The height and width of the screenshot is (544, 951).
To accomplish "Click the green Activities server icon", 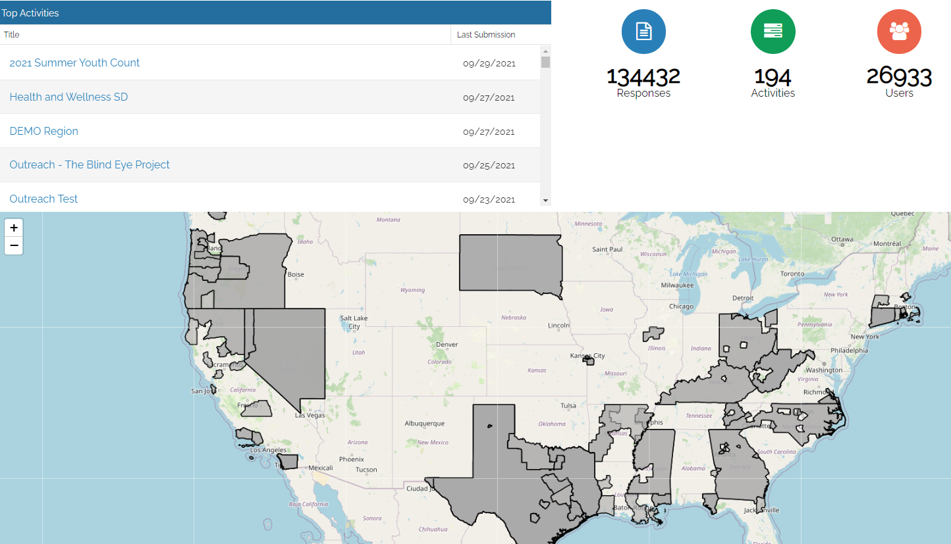I will pos(773,31).
